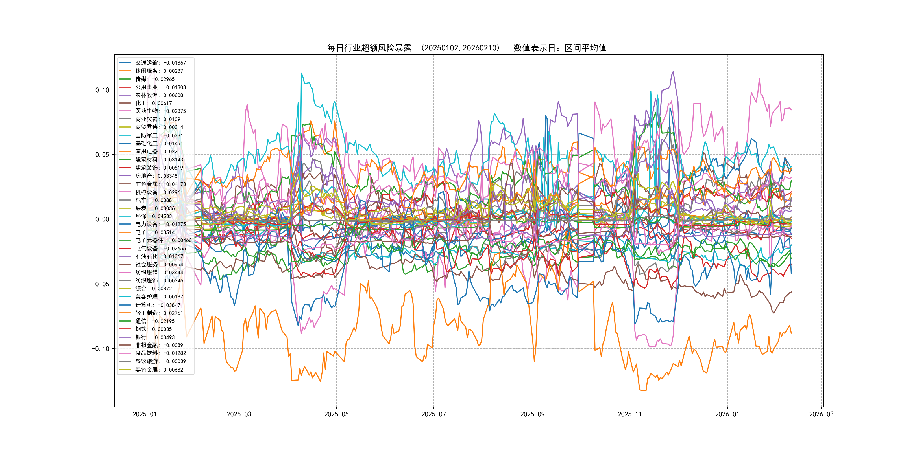The image size is (915, 457).
Task: Click the 2025-11 x-axis tick label
Action: 630,414
